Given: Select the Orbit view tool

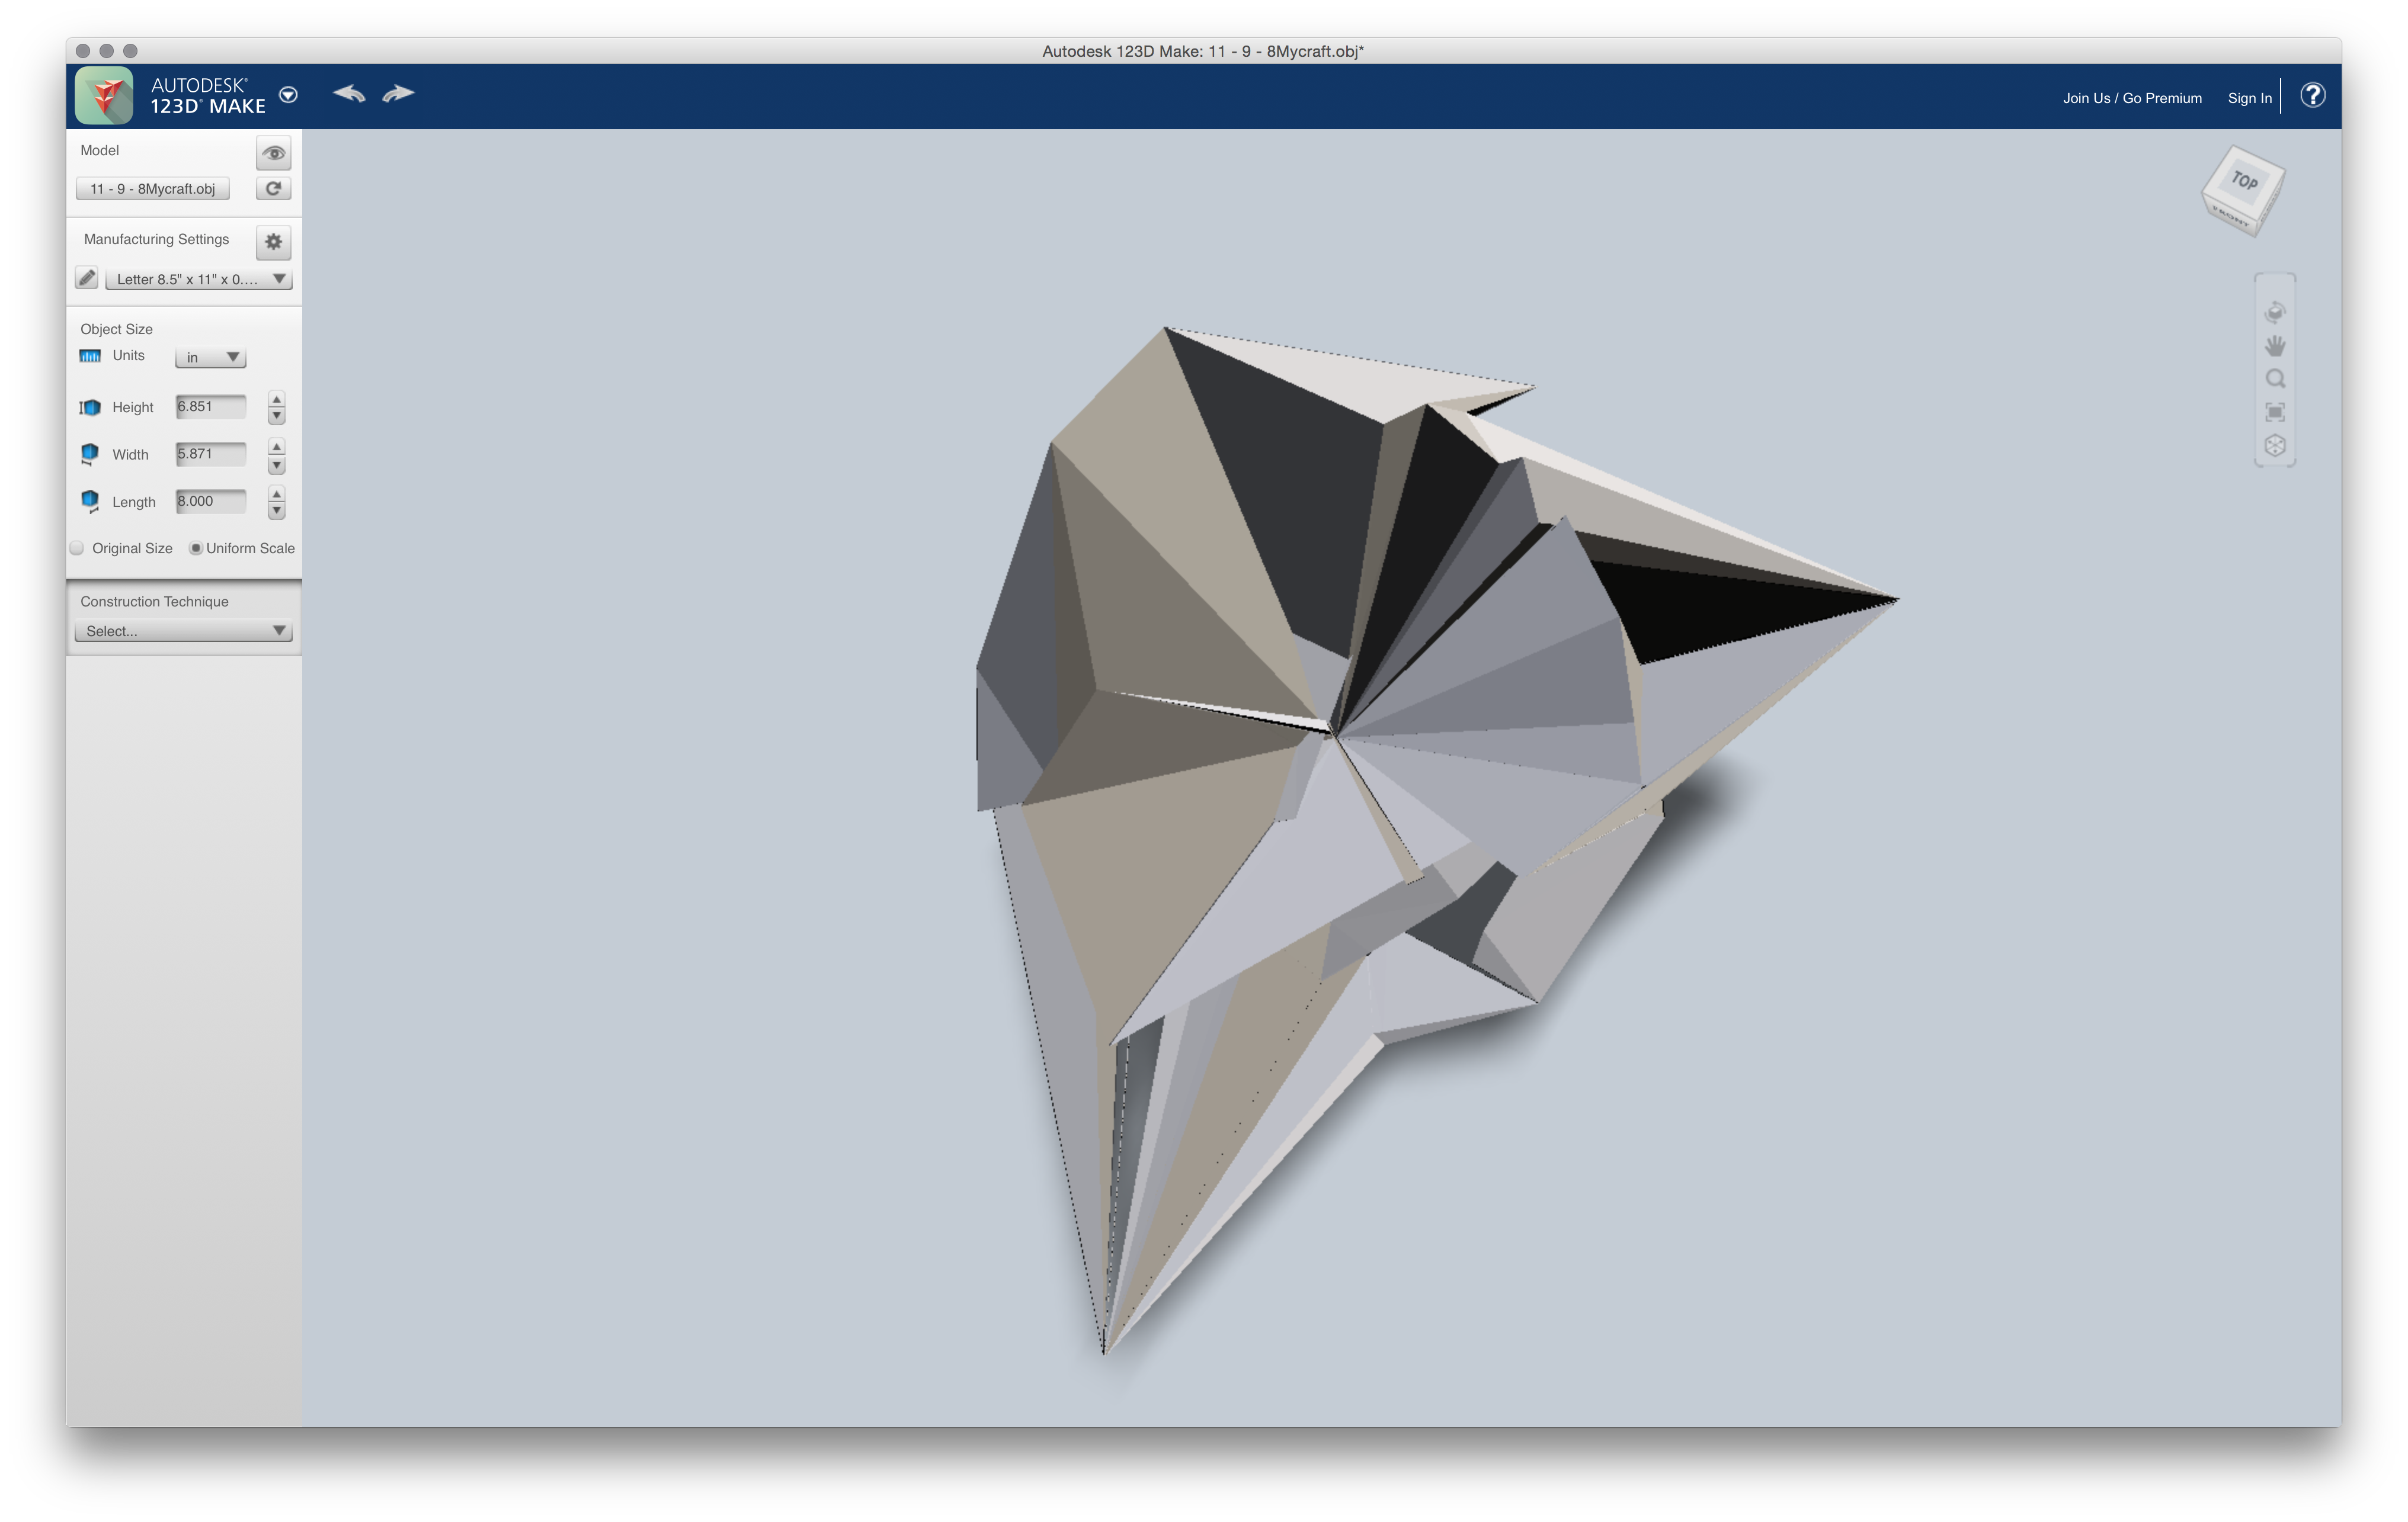Looking at the screenshot, I should click(x=2274, y=313).
